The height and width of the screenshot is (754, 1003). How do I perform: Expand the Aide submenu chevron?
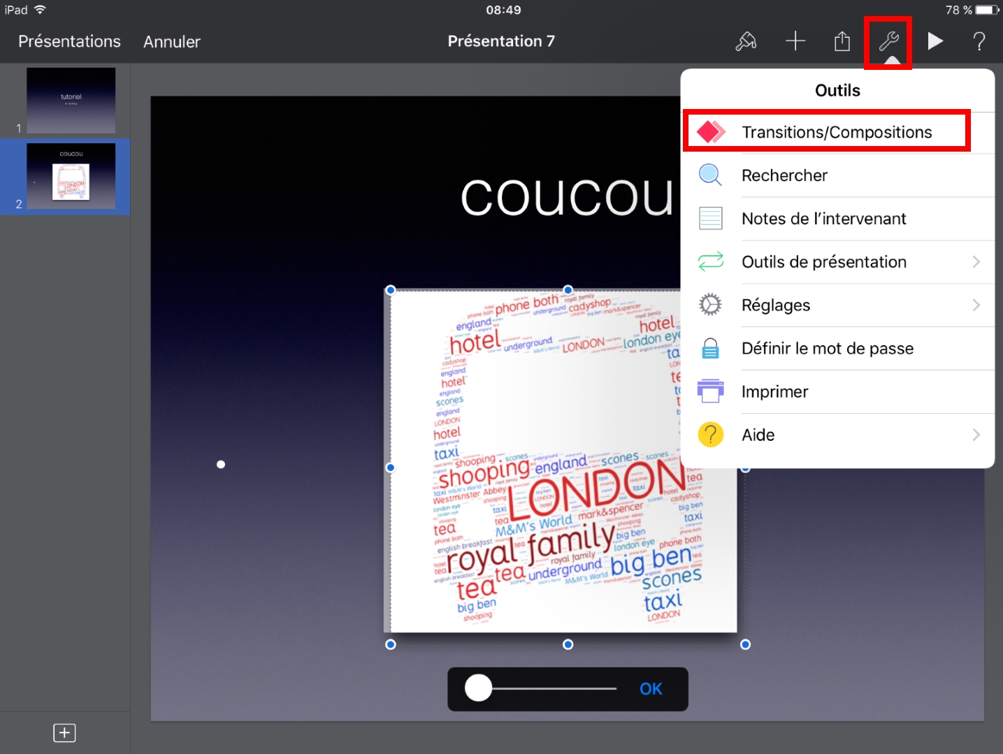coord(976,435)
